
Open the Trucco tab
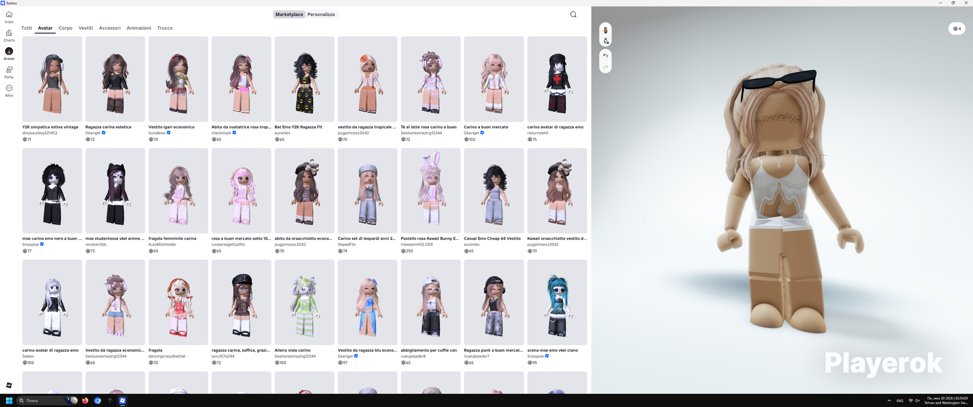click(x=165, y=28)
